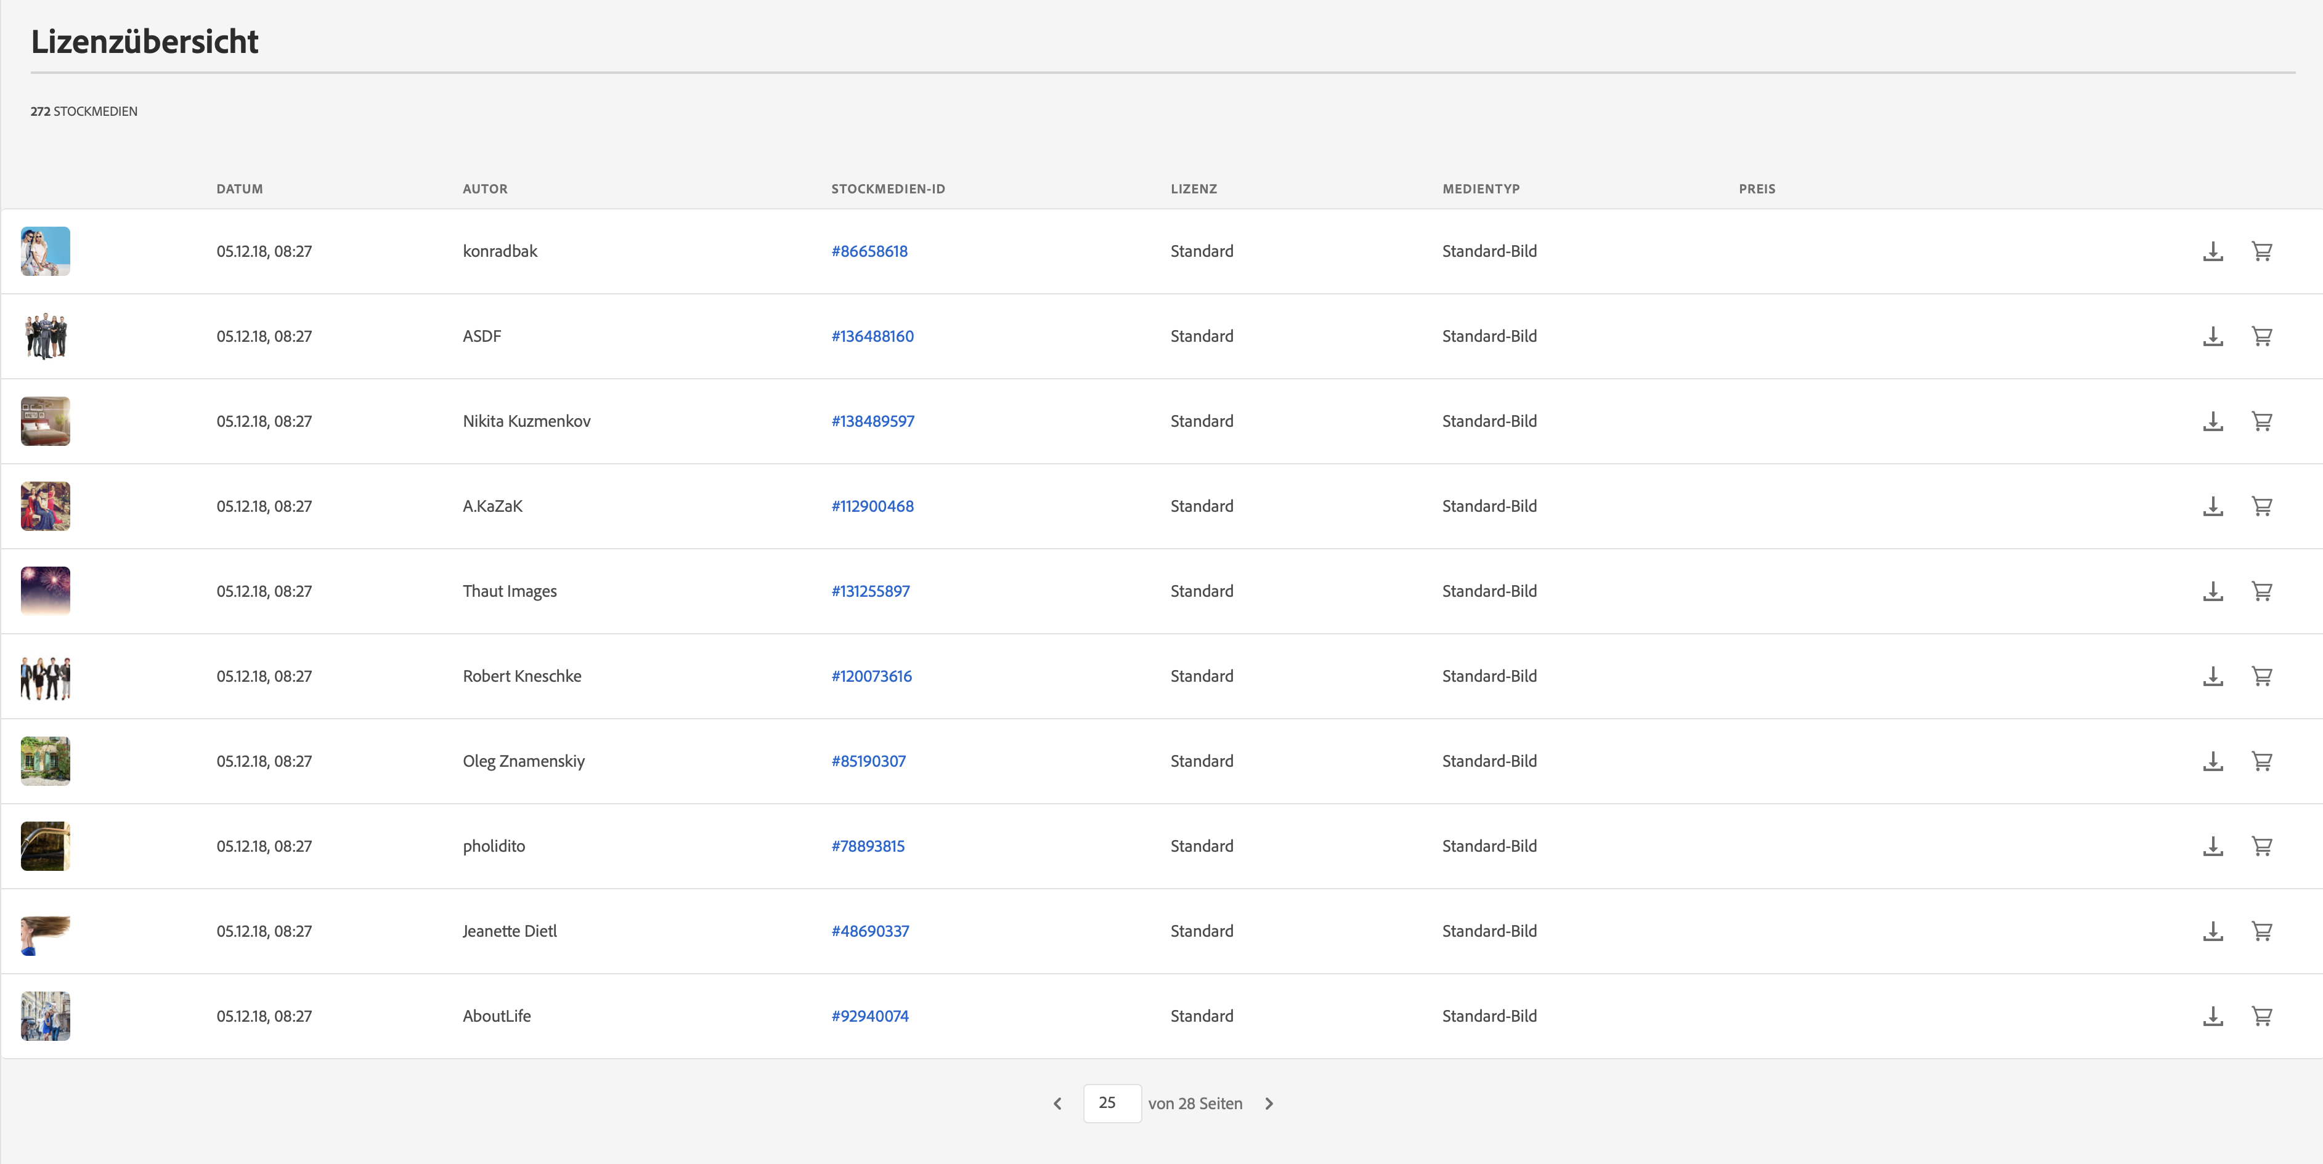
Task: Click the cart icon in the ASDF row
Action: pyautogui.click(x=2261, y=336)
